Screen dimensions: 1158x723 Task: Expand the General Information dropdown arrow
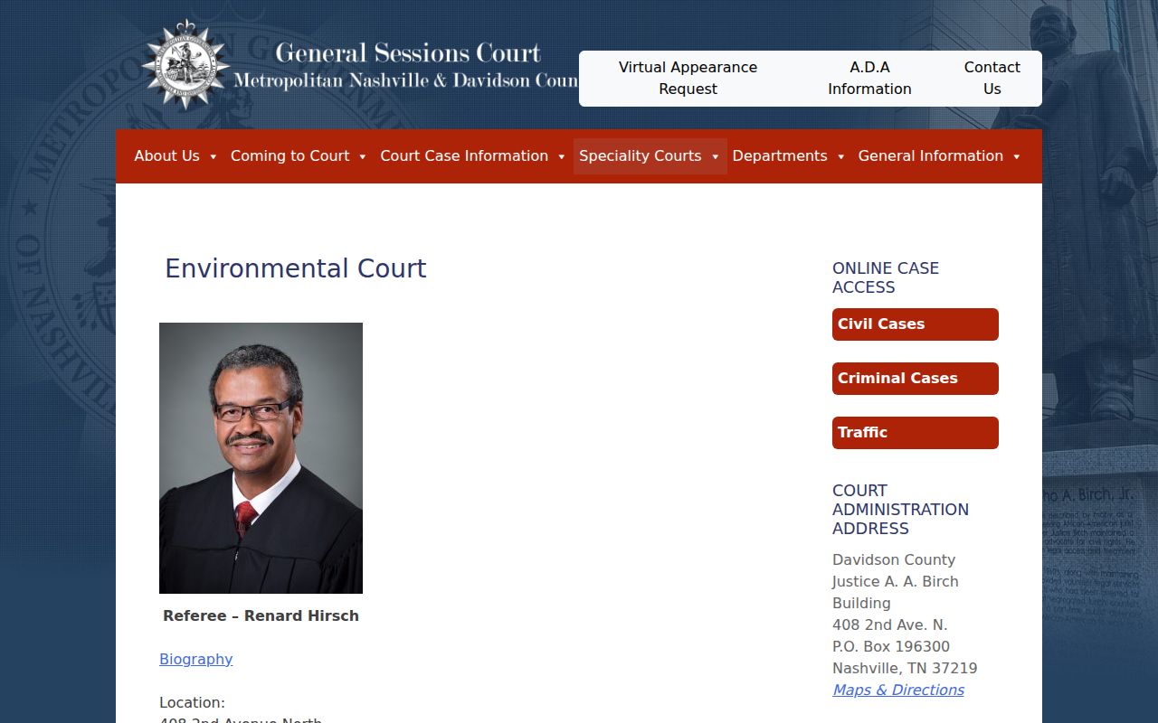click(1017, 156)
